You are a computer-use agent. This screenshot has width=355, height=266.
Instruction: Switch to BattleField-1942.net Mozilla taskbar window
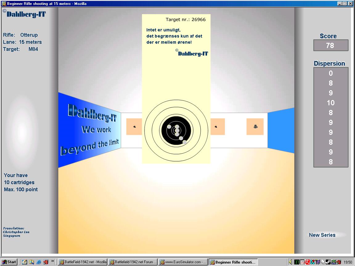(x=83, y=262)
